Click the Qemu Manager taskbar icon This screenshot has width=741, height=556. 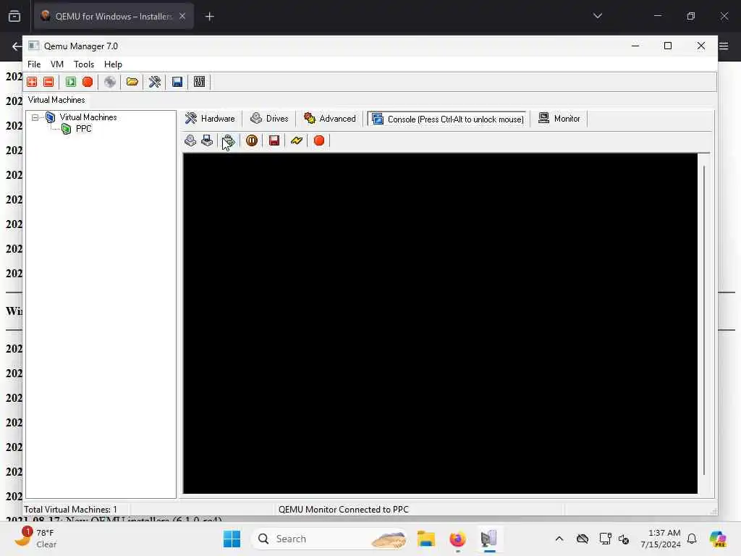[x=489, y=539]
